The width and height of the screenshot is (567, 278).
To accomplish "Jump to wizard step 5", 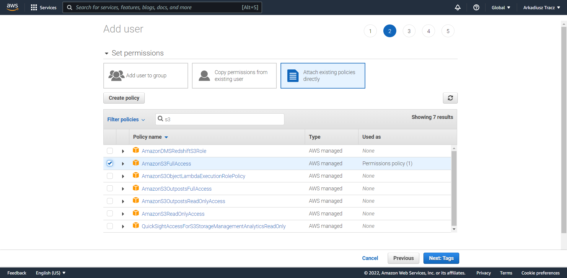I will [x=448, y=31].
